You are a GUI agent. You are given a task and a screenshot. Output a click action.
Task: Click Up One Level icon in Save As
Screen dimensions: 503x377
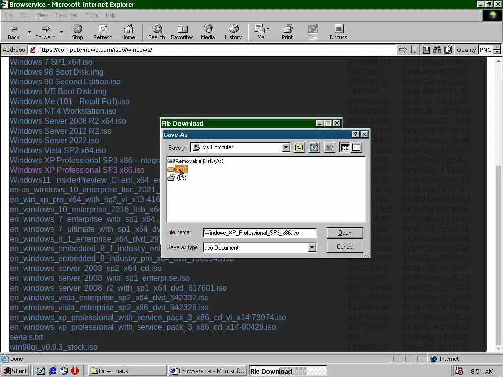pyautogui.click(x=299, y=147)
